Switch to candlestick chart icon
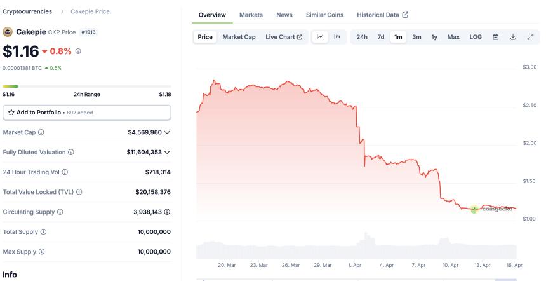 pos(337,37)
